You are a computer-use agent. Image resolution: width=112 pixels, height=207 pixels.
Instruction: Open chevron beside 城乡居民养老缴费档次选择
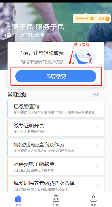[x=97, y=185]
